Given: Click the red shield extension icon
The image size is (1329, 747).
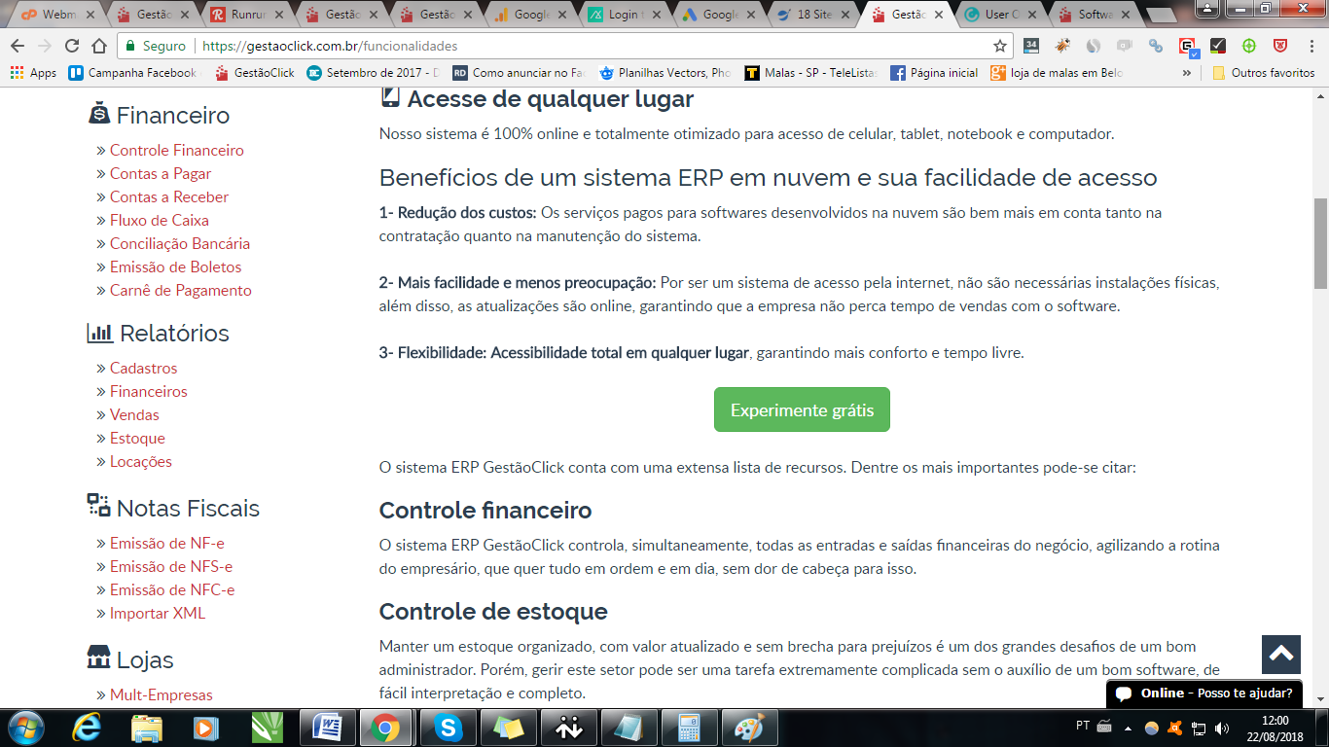Looking at the screenshot, I should [1280, 46].
